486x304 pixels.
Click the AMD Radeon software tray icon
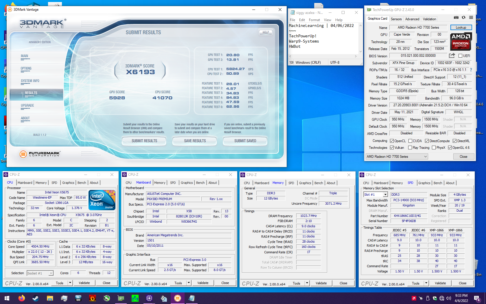[x=414, y=298]
